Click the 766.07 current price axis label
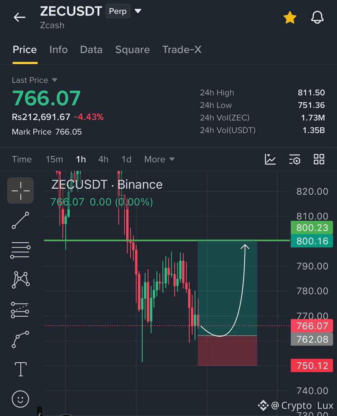This screenshot has height=416, width=337. tap(312, 326)
